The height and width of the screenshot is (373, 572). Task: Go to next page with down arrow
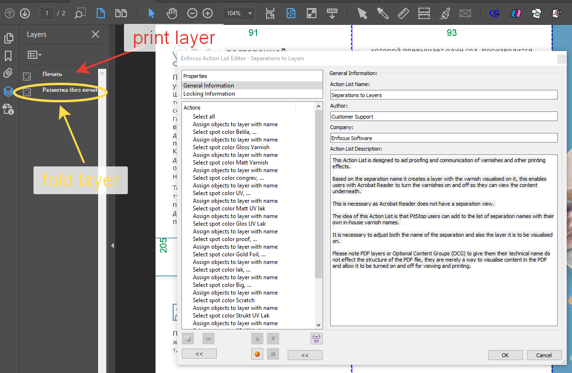coord(25,13)
